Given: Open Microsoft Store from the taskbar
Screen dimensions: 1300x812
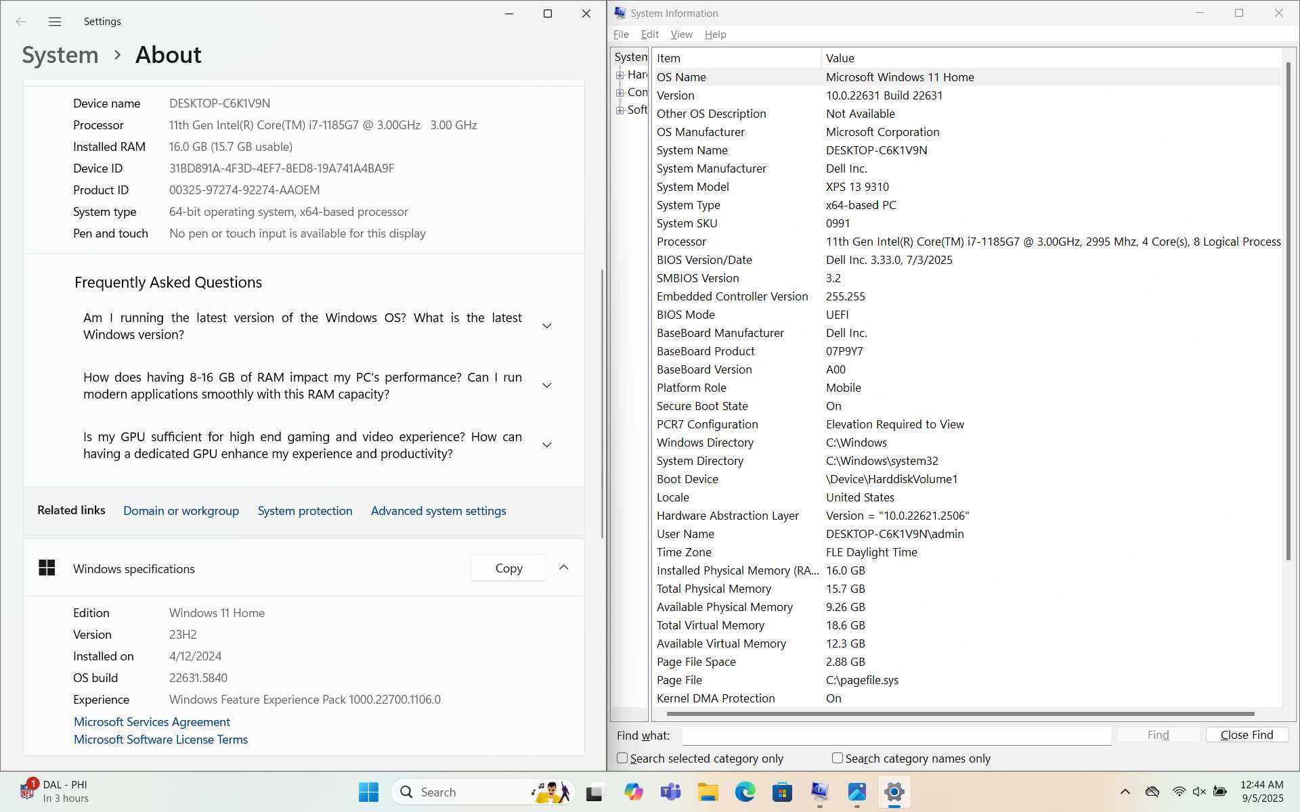Looking at the screenshot, I should [x=782, y=792].
